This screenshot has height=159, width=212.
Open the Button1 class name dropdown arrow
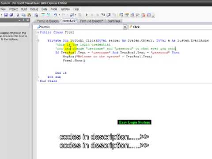pos(125,27)
